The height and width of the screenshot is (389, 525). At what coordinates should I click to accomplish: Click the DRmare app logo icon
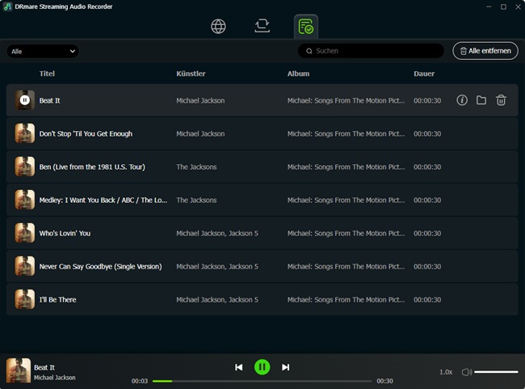tap(7, 6)
